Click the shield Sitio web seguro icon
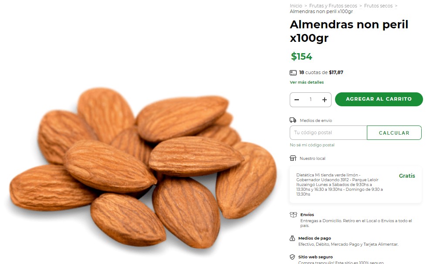This screenshot has height=264, width=447. tap(292, 257)
